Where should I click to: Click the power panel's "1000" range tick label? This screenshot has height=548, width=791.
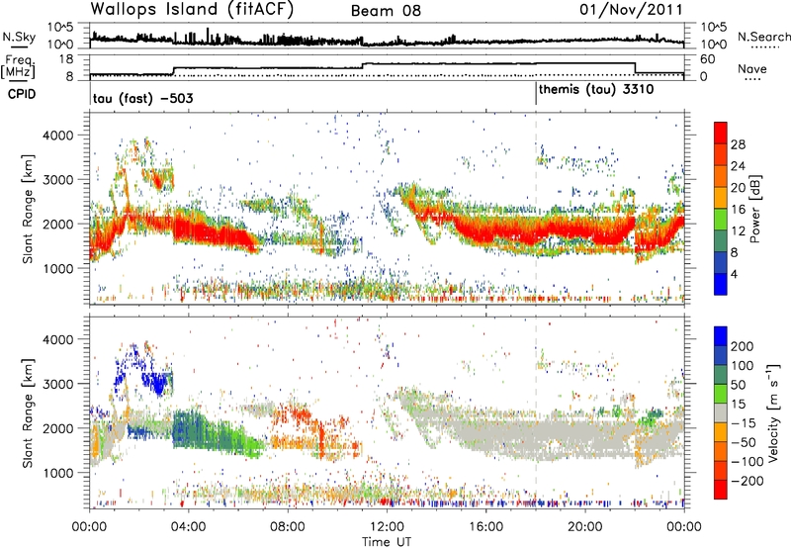57,268
